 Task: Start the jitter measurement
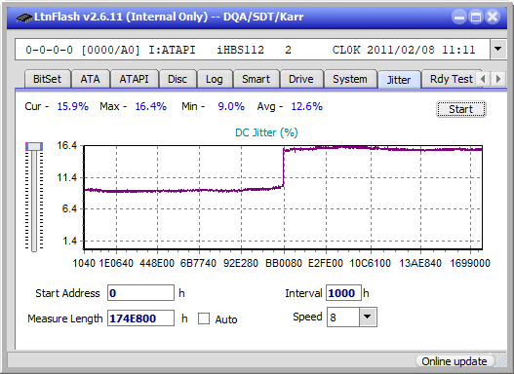click(461, 109)
